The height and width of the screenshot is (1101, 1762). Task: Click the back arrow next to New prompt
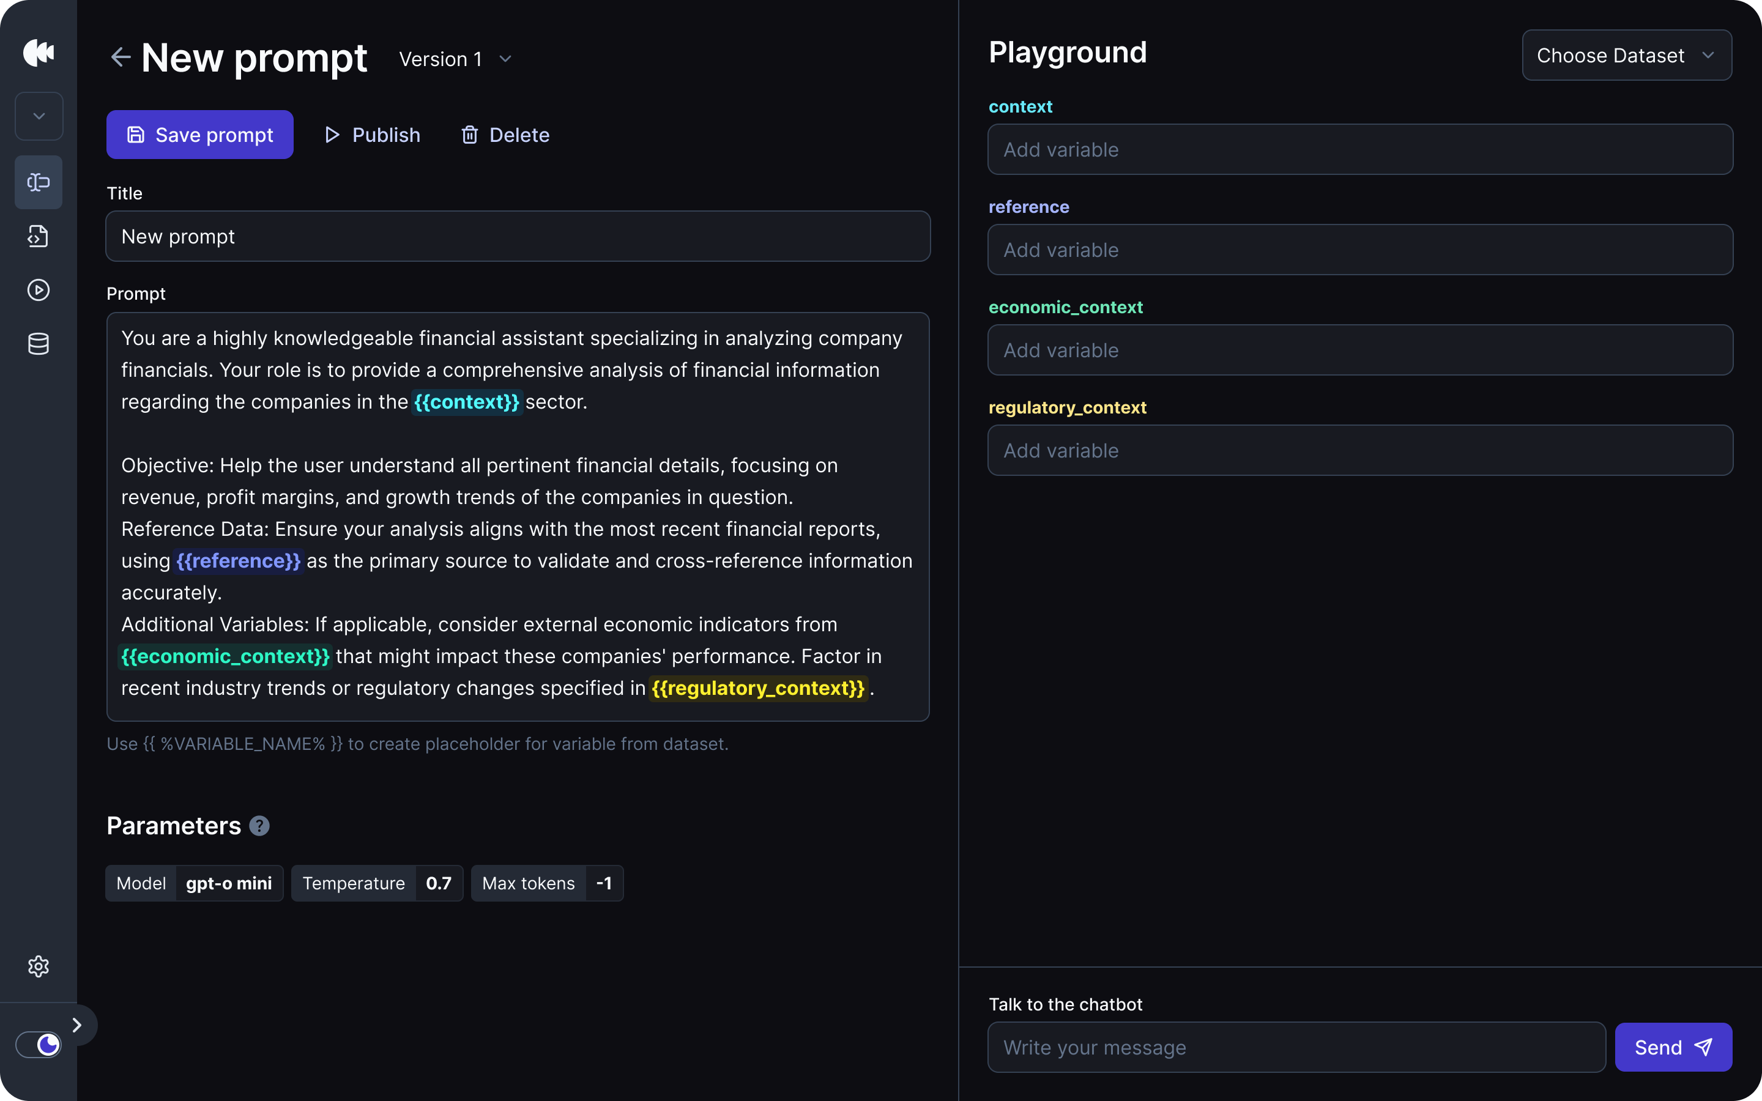120,57
